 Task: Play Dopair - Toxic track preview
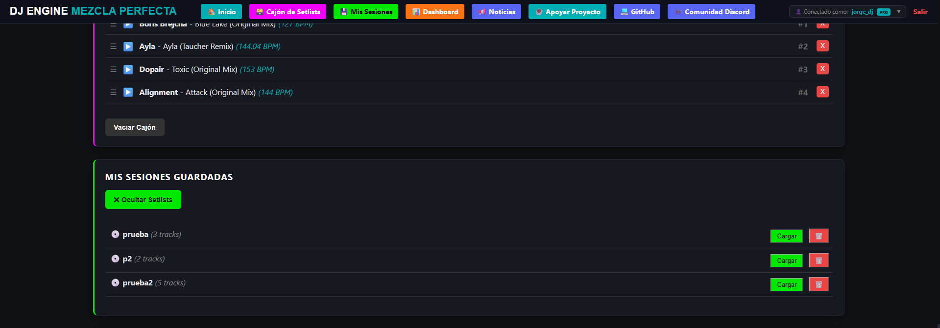coord(128,70)
